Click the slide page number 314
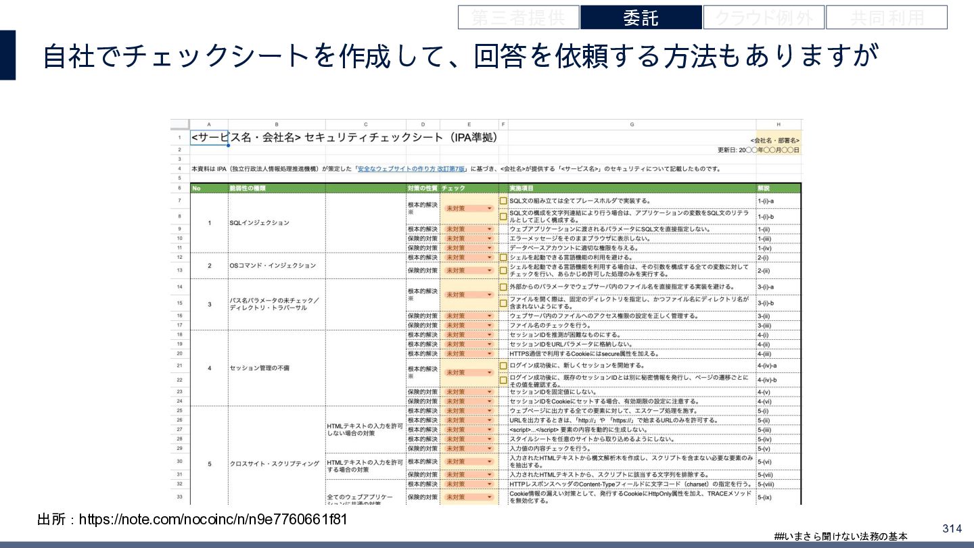 pos(952,528)
